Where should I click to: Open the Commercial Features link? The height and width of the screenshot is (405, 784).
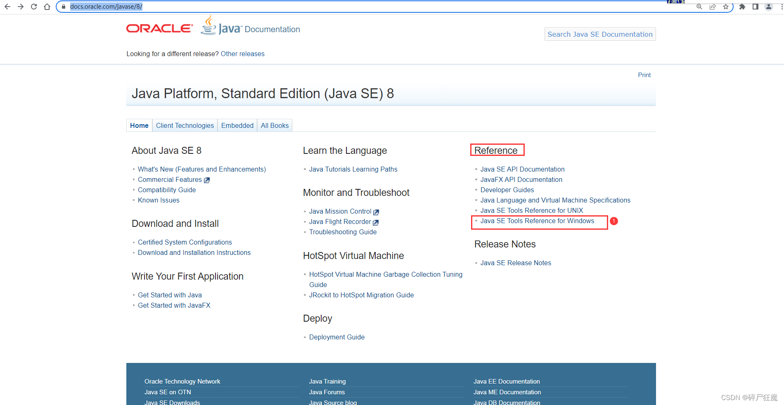170,179
